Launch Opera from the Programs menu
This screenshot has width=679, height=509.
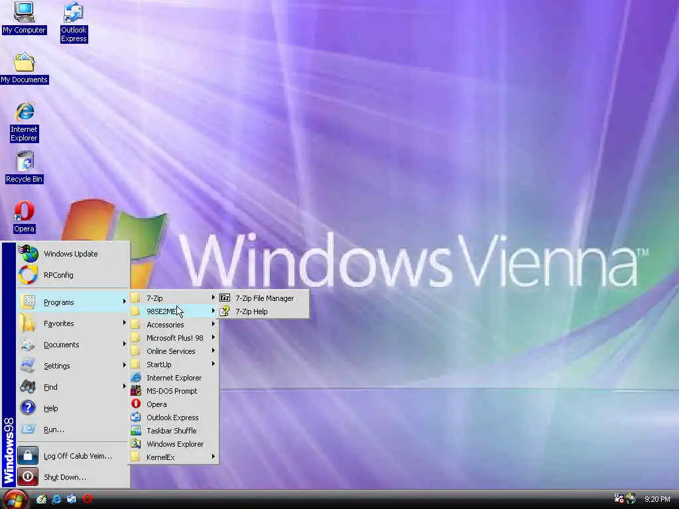pyautogui.click(x=174, y=404)
